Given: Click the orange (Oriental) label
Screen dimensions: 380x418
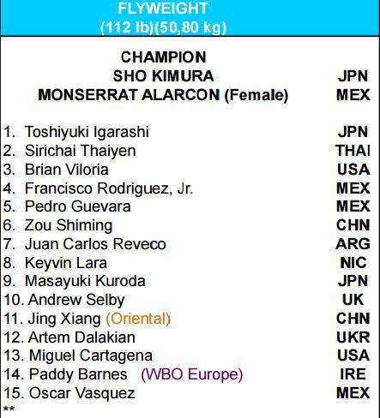Looking at the screenshot, I should 138,319.
